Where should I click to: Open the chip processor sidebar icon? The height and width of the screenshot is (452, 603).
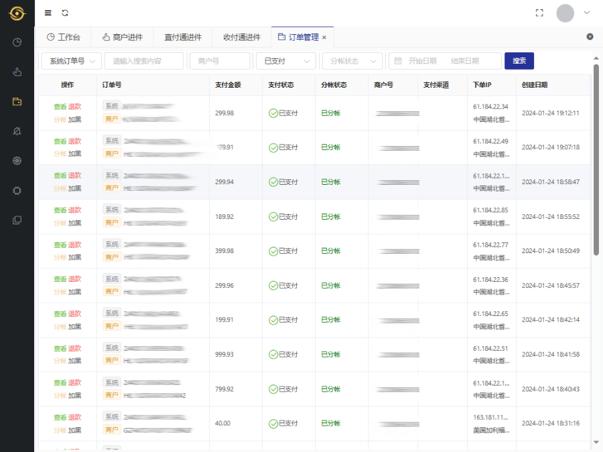tap(17, 191)
